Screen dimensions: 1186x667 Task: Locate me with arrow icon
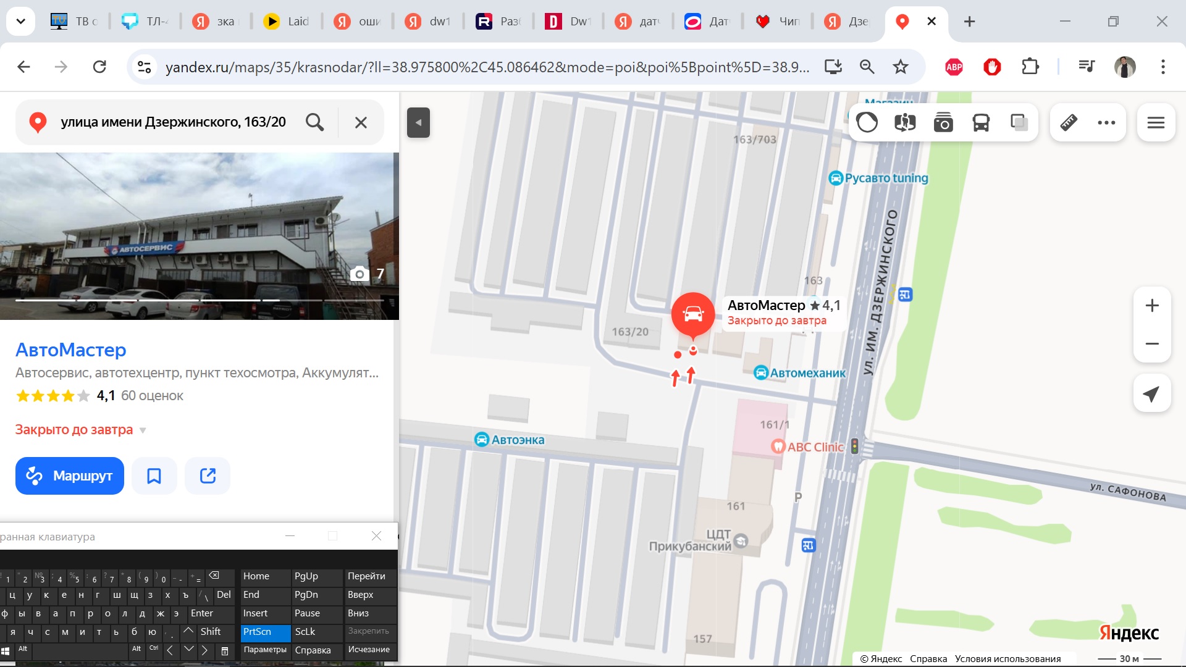pyautogui.click(x=1151, y=393)
